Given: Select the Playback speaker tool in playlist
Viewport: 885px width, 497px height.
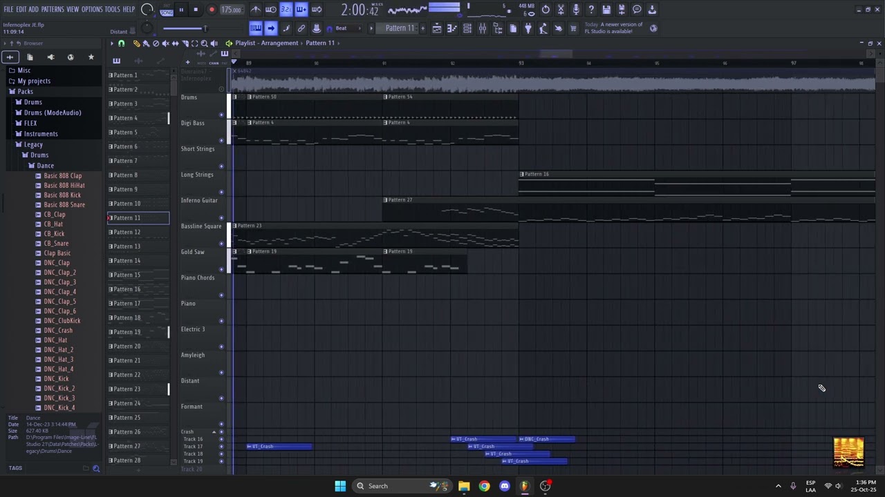Looking at the screenshot, I should tap(214, 43).
